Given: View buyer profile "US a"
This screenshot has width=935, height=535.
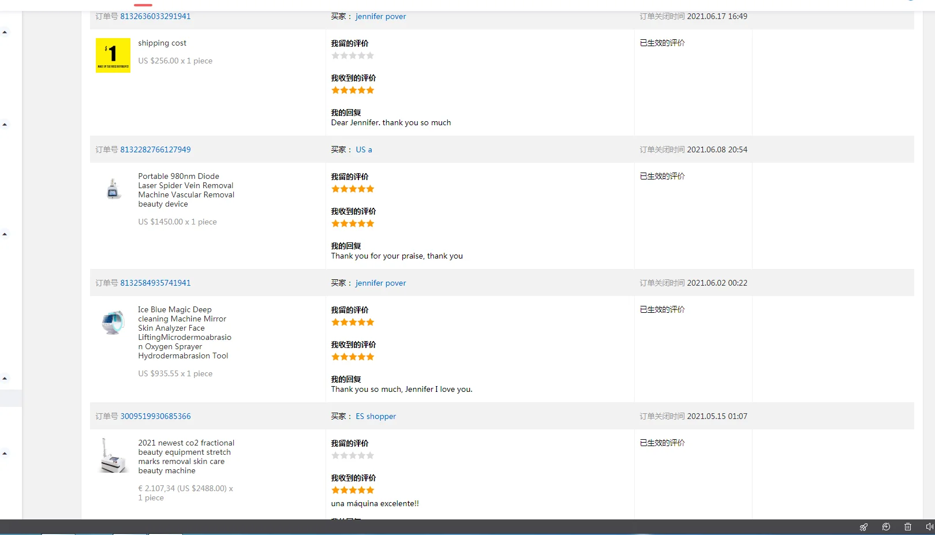Looking at the screenshot, I should [364, 149].
